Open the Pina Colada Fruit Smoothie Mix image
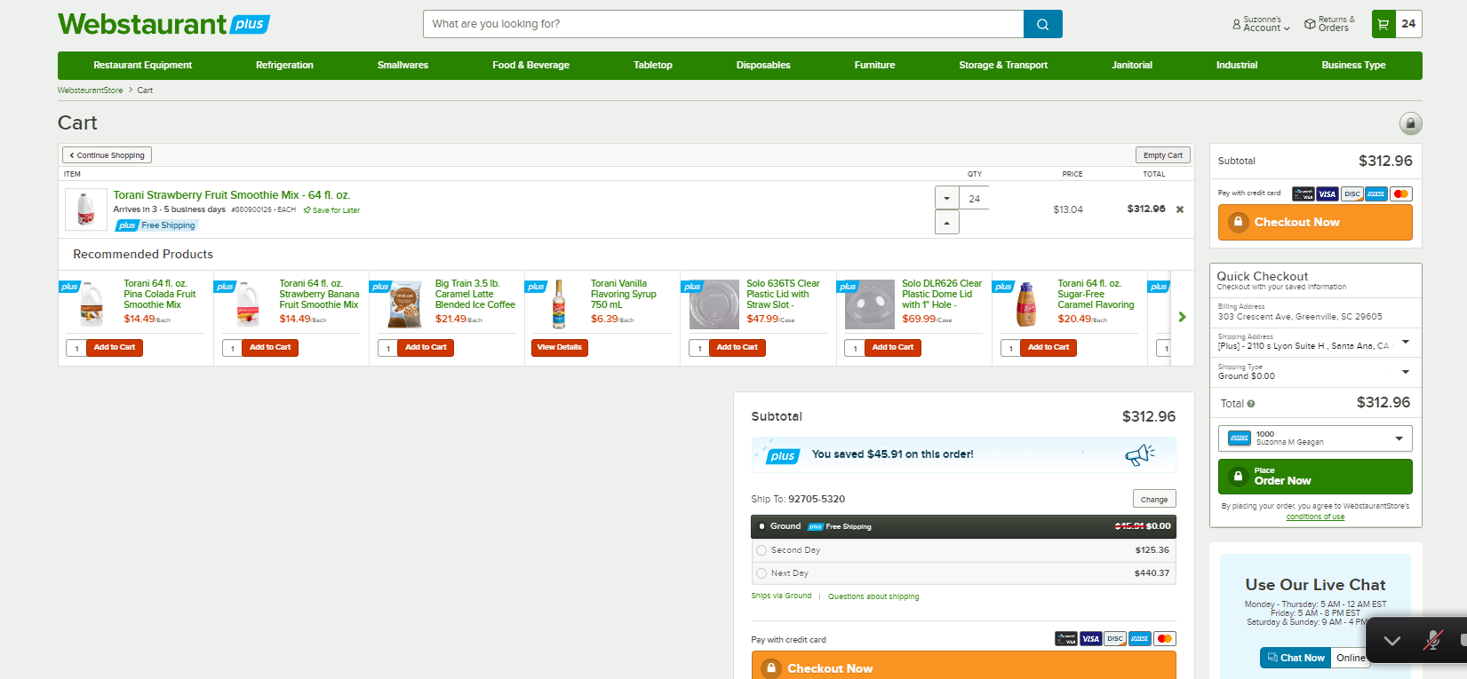Viewport: 1467px width, 679px height. [x=92, y=304]
